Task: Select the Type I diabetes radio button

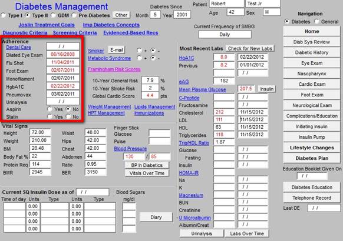Action: pos(4,15)
